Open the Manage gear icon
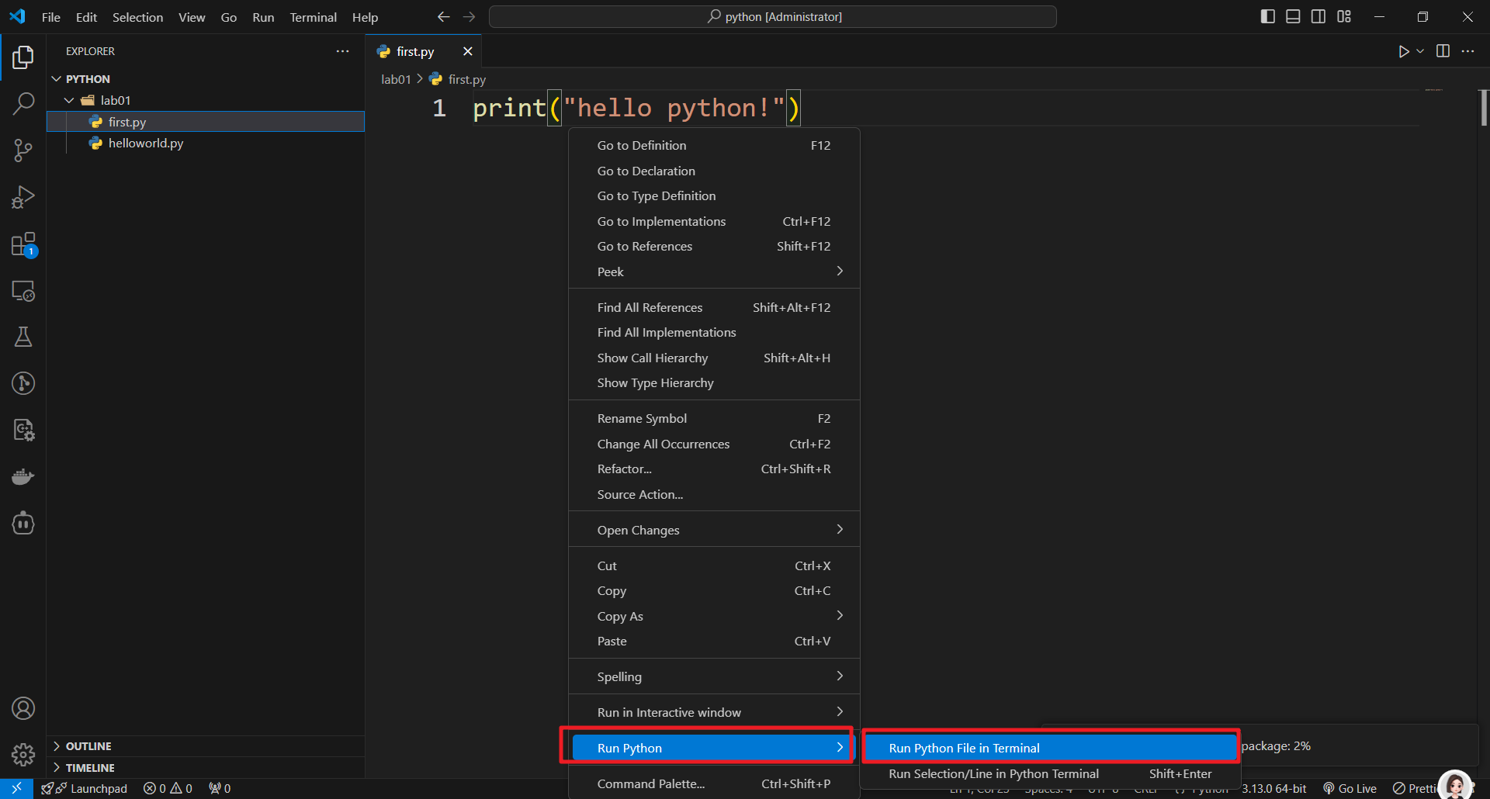Image resolution: width=1490 pixels, height=799 pixels. tap(23, 754)
